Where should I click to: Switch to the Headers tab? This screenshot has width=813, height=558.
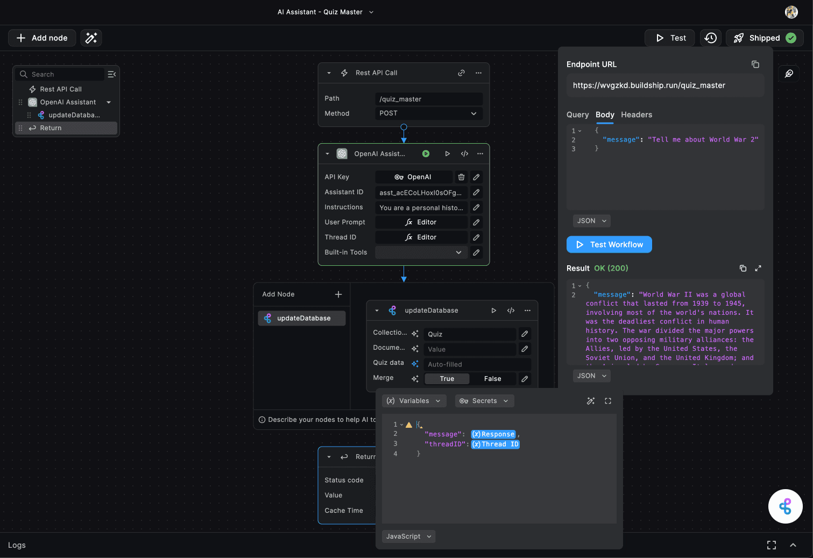637,115
